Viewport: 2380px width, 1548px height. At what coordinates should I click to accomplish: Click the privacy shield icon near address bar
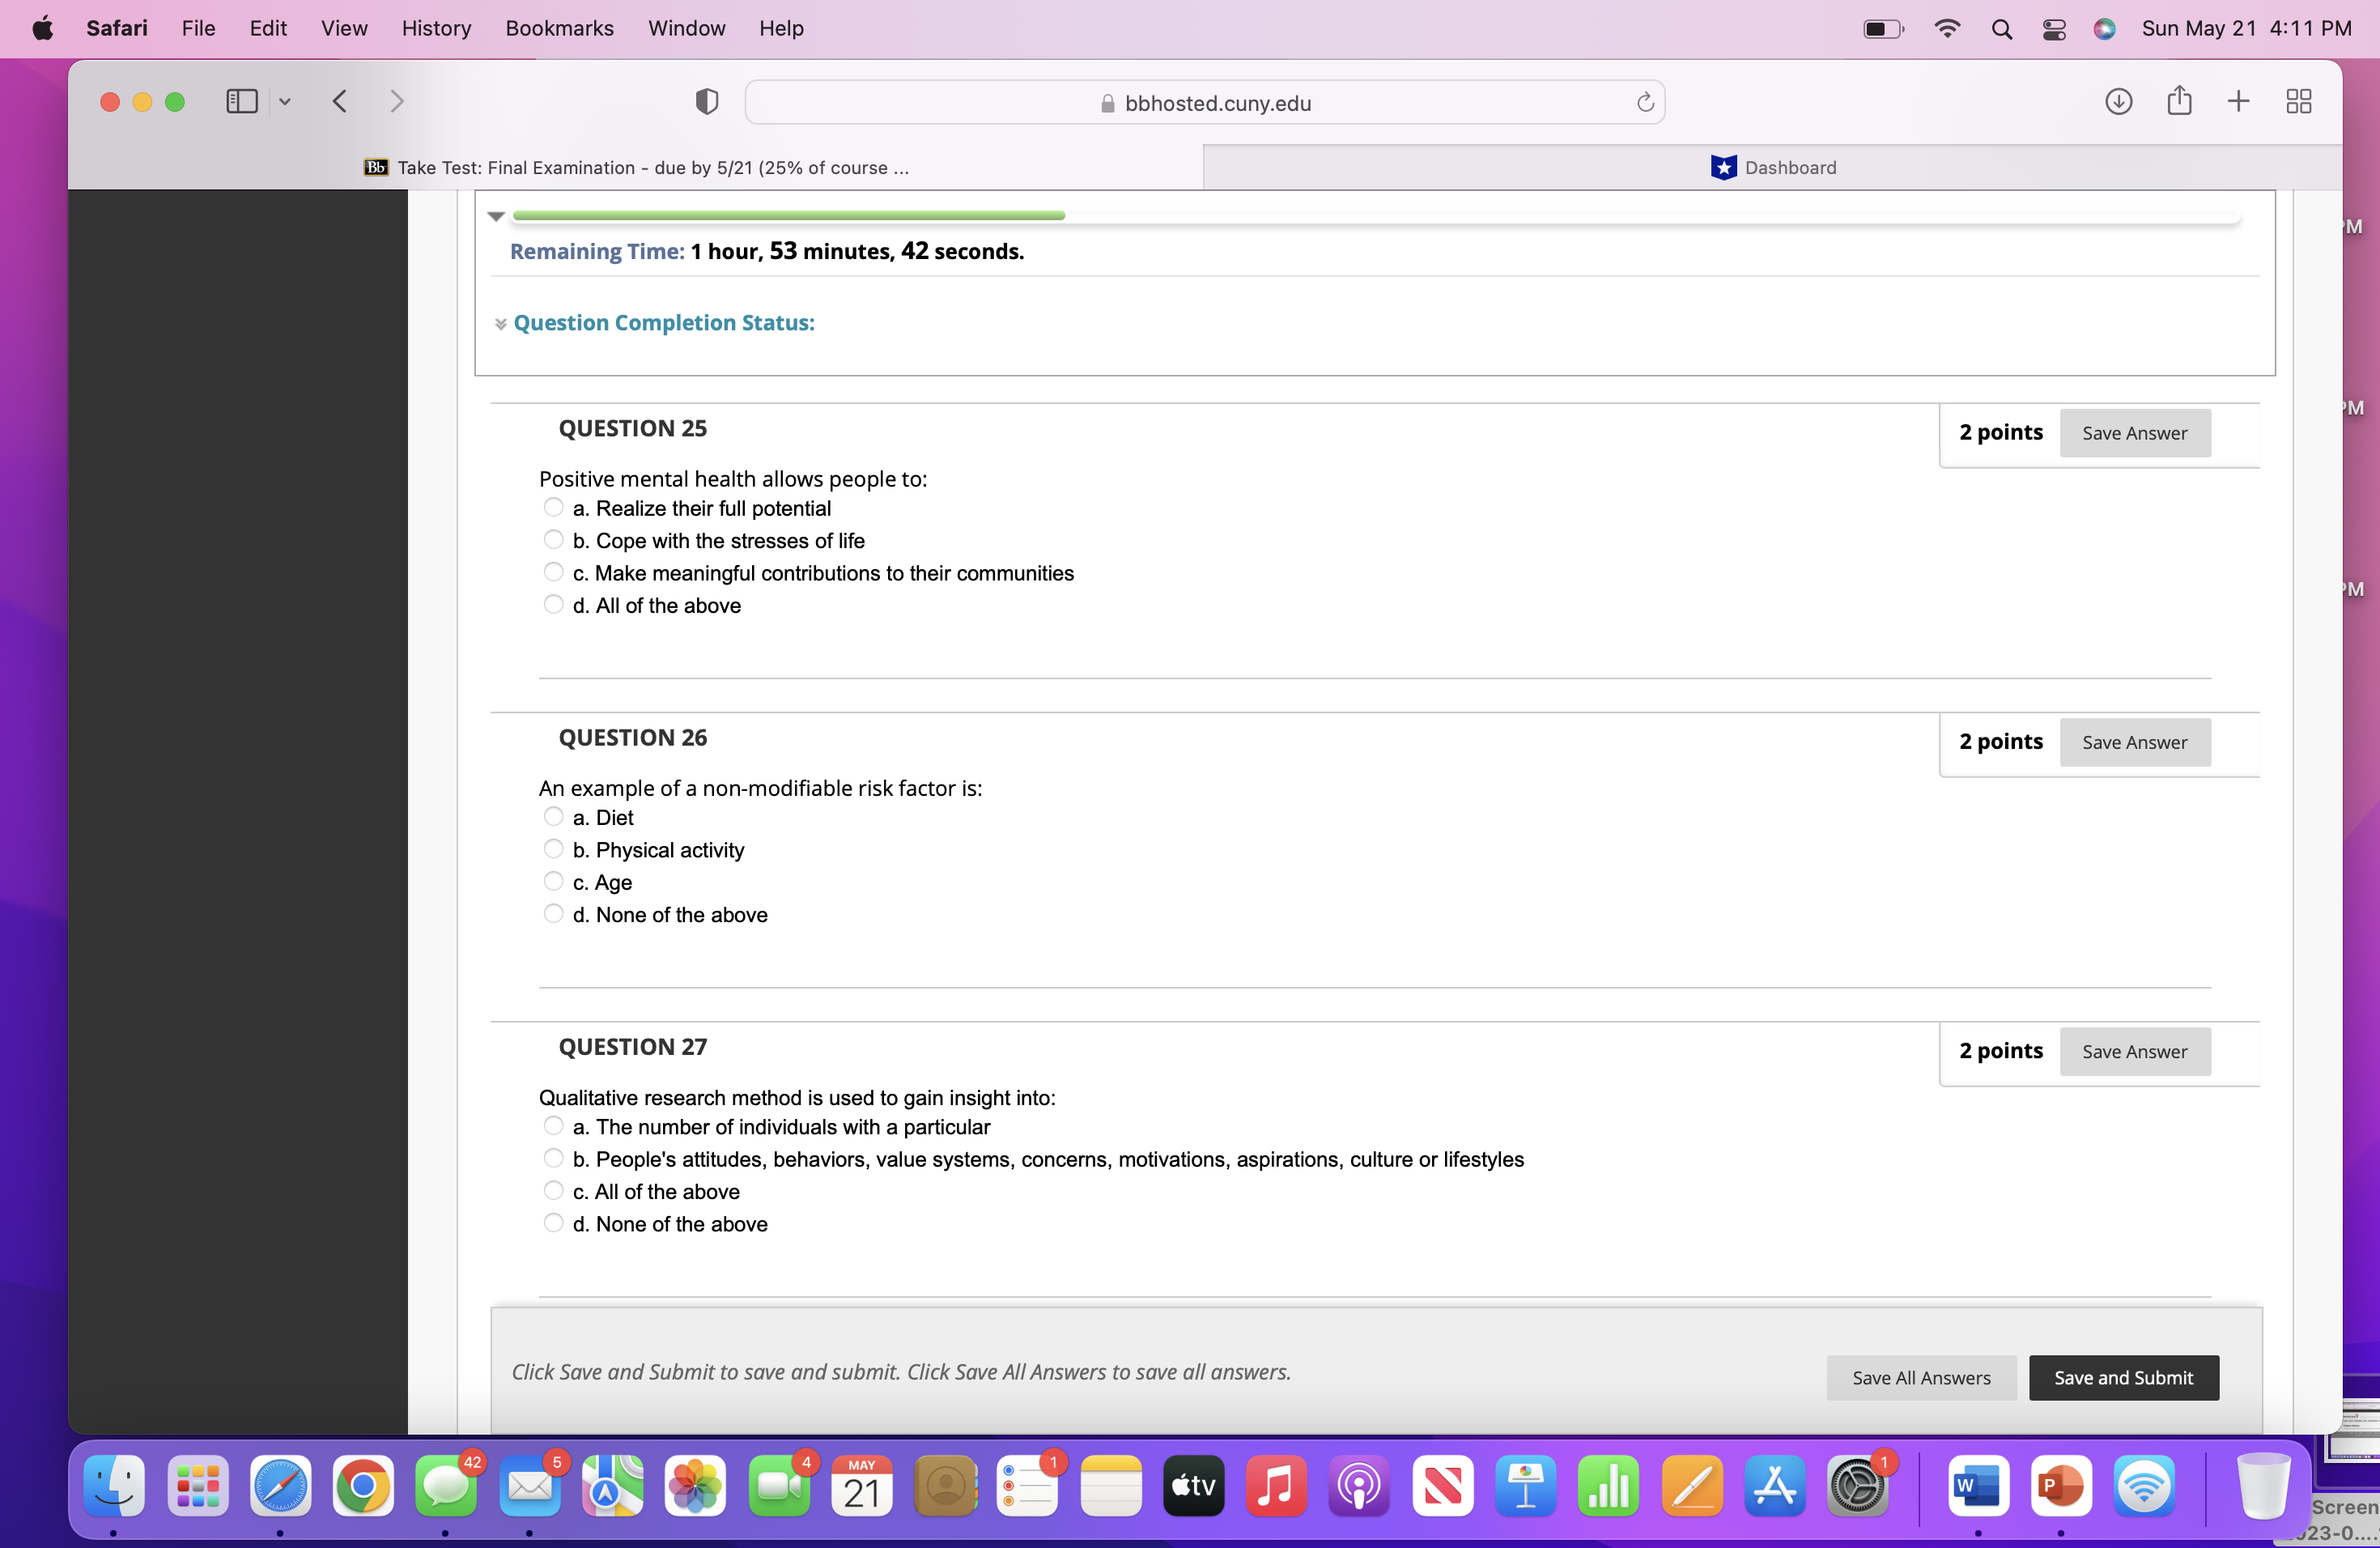[x=707, y=101]
